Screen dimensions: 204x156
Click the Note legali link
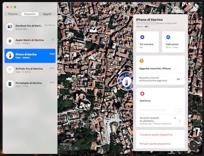click(x=65, y=144)
